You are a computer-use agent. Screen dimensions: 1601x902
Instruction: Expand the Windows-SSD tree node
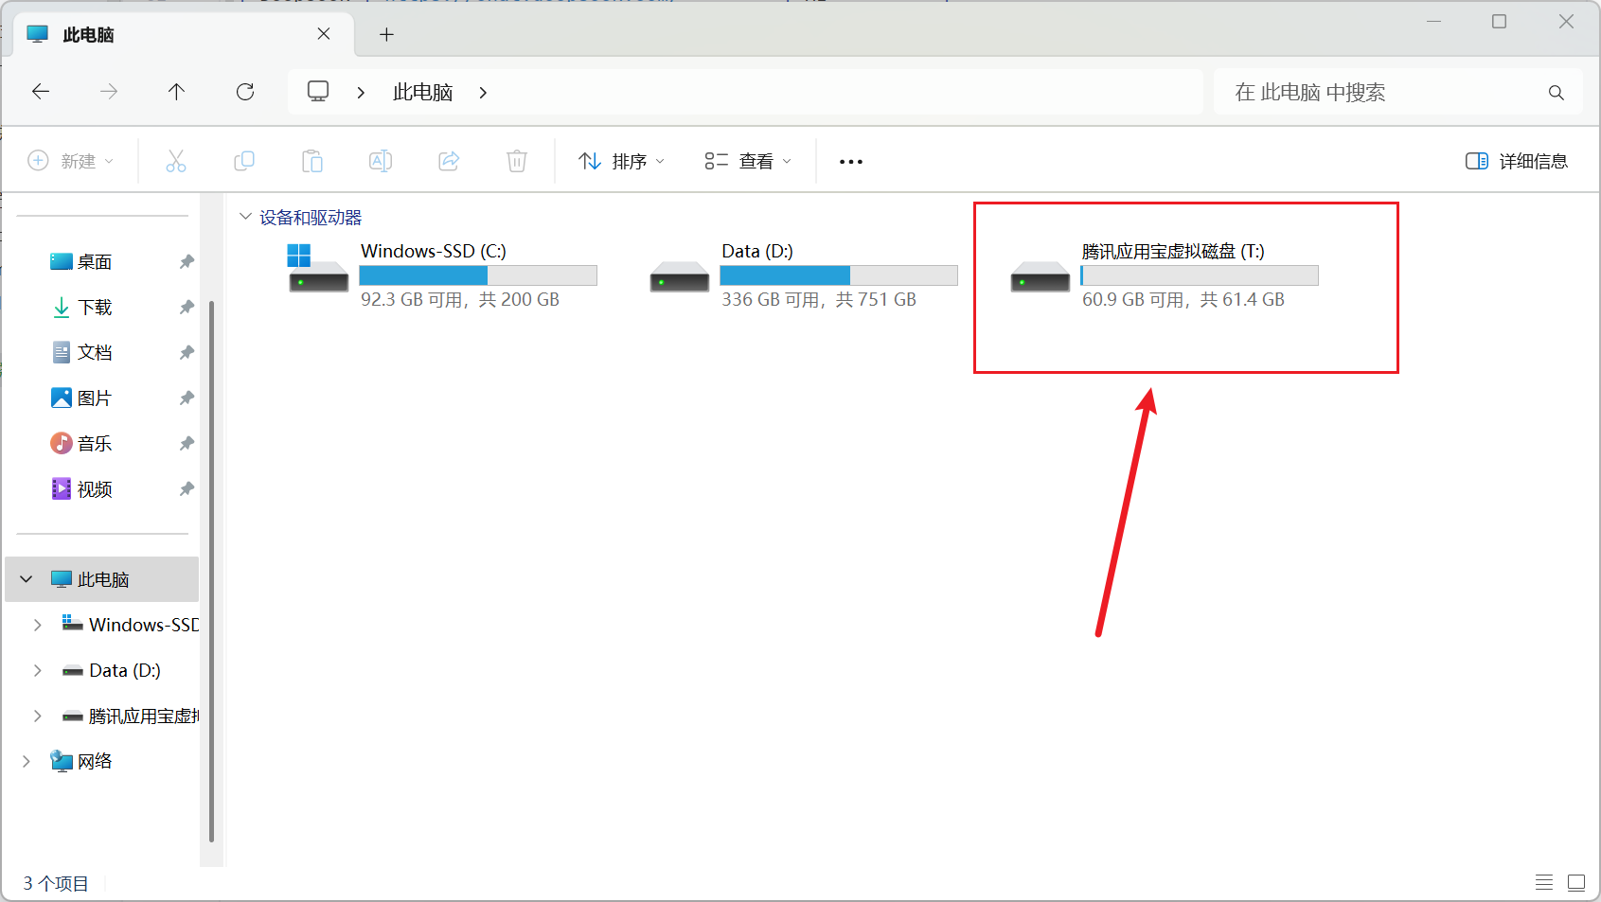pyautogui.click(x=38, y=625)
